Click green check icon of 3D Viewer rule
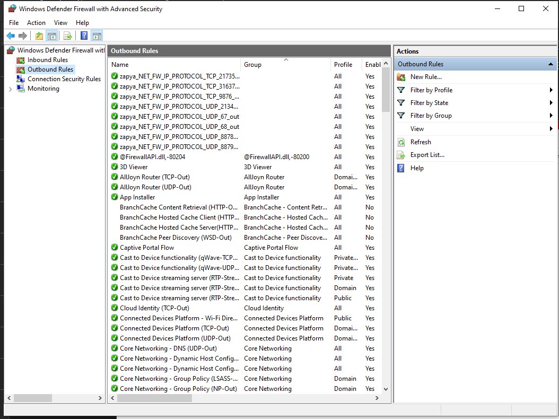The height and width of the screenshot is (419, 559). click(x=115, y=167)
